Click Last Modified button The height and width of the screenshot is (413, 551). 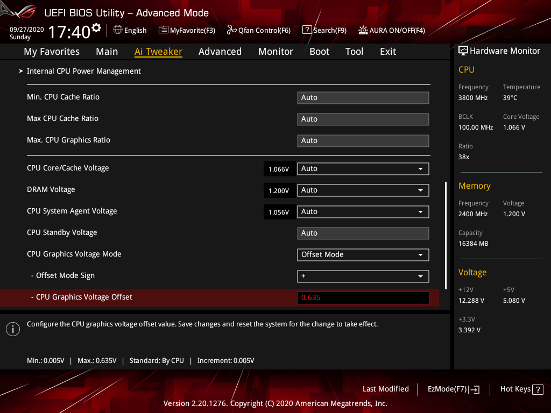(x=385, y=389)
